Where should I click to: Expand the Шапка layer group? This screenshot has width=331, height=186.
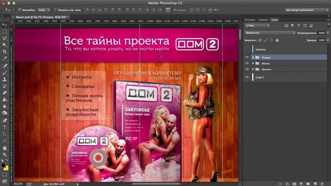253,63
